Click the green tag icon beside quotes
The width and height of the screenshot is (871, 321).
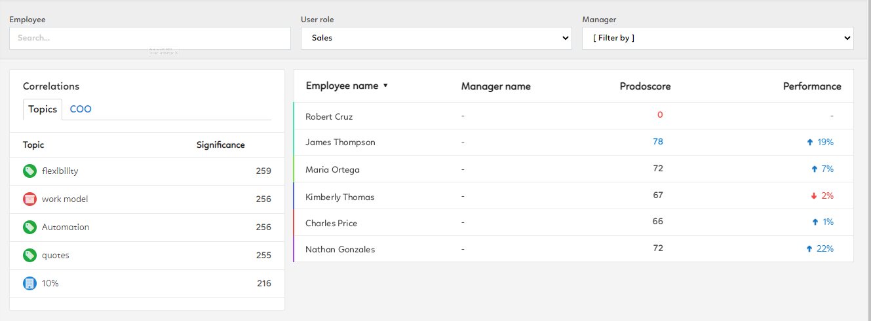point(29,255)
